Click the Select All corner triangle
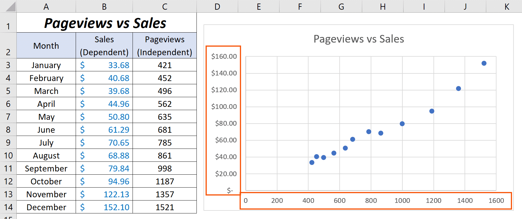522x219 pixels. [x=10, y=6]
